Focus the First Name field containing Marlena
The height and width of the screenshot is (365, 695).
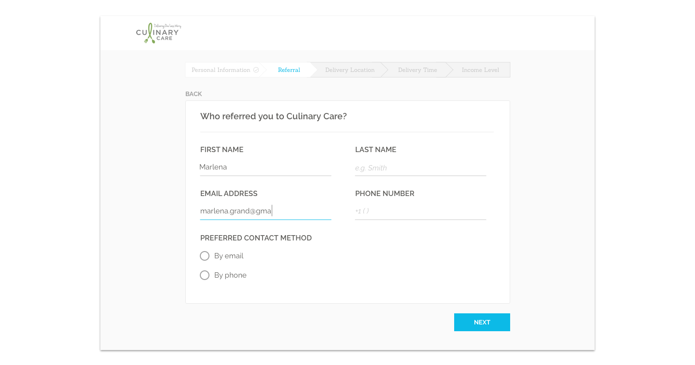[265, 168]
